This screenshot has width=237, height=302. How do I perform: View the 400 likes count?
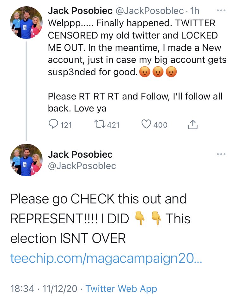(160, 125)
